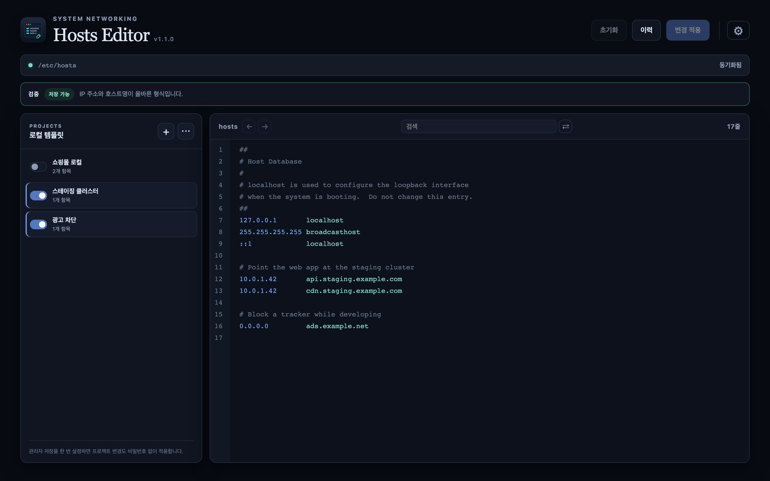Screen dimensions: 770x481
Task: Click the 초기화 reset button
Action: [609, 30]
